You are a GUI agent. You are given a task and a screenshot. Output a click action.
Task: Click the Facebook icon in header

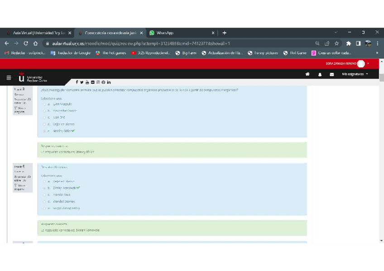(77, 82)
